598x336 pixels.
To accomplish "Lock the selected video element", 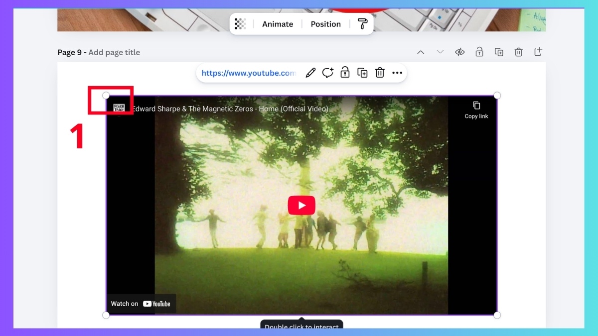I will coord(345,73).
